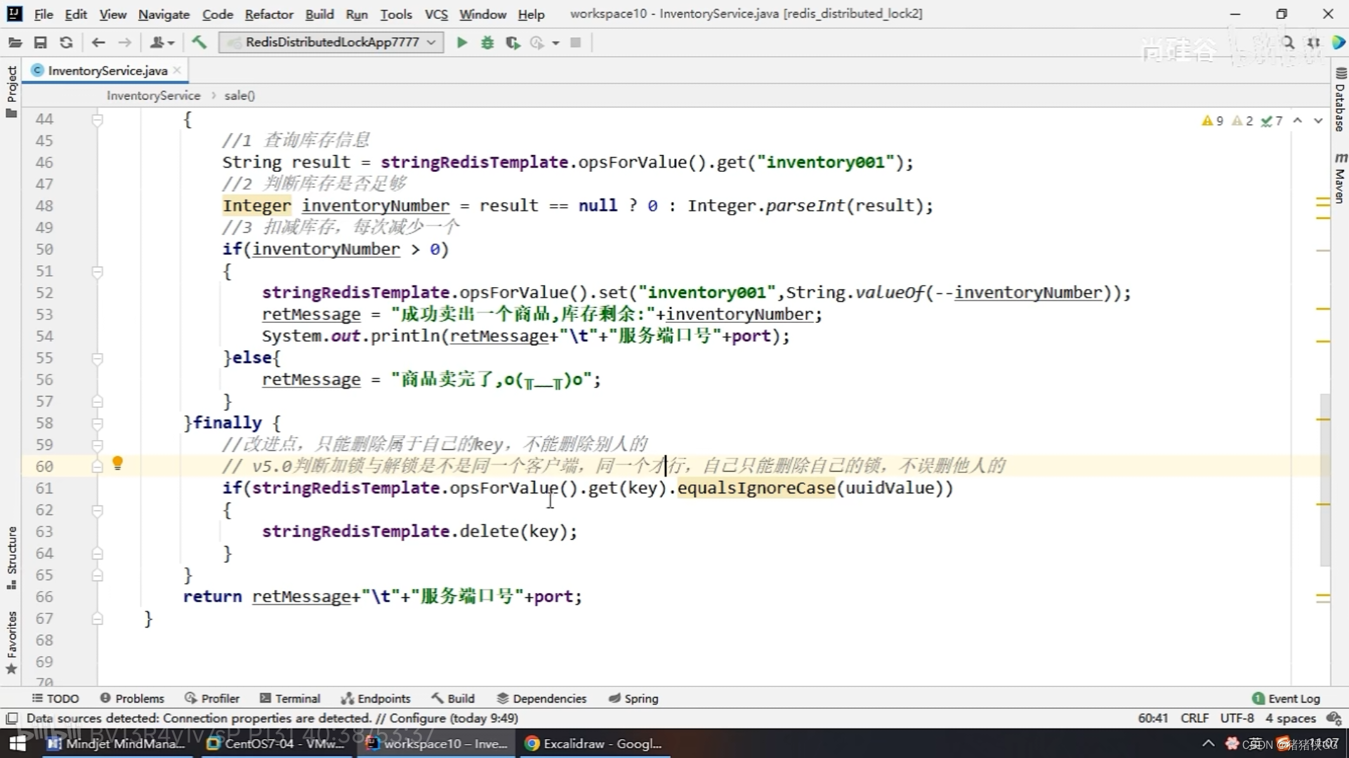Screen dimensions: 1349x758
Task: Expand the run-more dropdown arrow beside profiler
Action: (555, 43)
